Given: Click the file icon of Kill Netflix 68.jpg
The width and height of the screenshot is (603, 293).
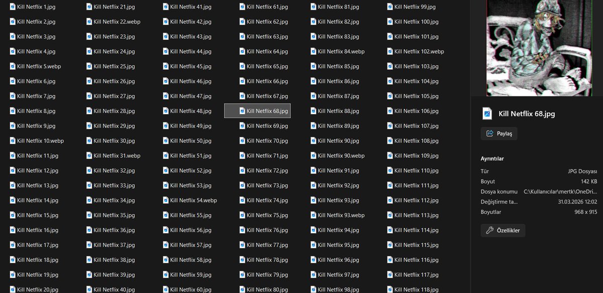Looking at the screenshot, I should point(242,111).
